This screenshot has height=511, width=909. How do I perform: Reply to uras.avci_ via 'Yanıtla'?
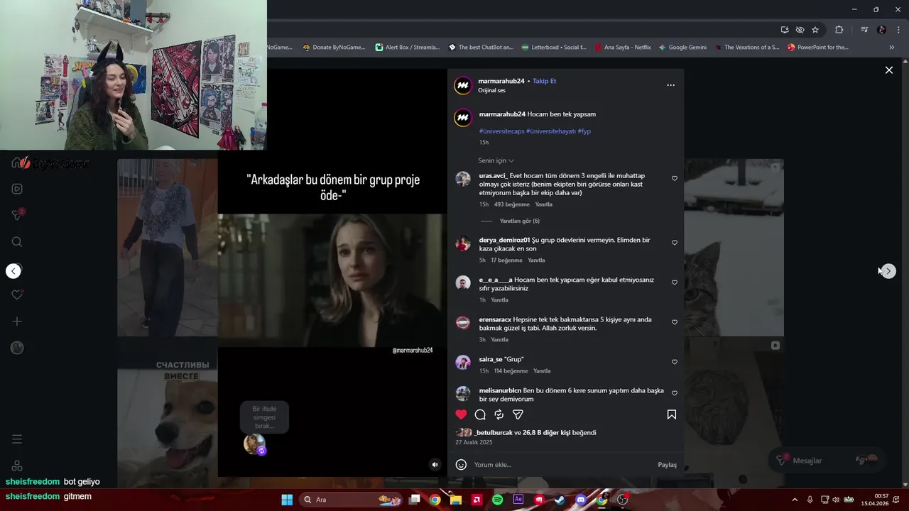(x=543, y=204)
